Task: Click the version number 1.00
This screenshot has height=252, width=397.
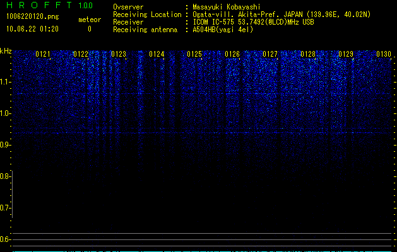Action: (x=86, y=5)
